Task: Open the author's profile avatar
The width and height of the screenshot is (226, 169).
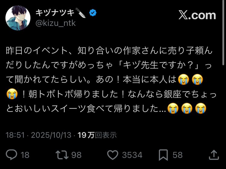Action: [18, 17]
